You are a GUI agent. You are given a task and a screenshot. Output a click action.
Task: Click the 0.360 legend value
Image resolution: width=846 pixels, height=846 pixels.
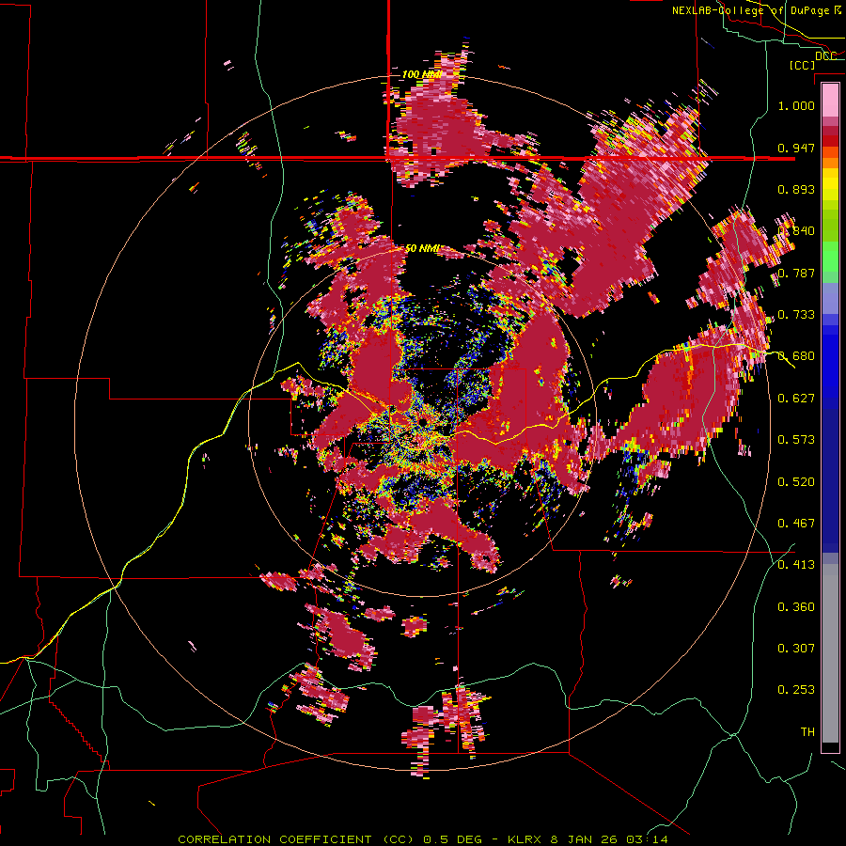(x=796, y=607)
